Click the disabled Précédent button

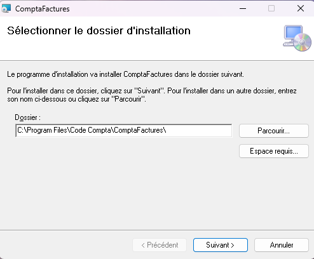160,245
